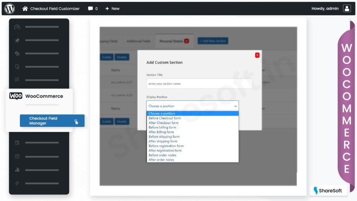
Task: Switch to the Personal Details tab
Action: [x=171, y=41]
